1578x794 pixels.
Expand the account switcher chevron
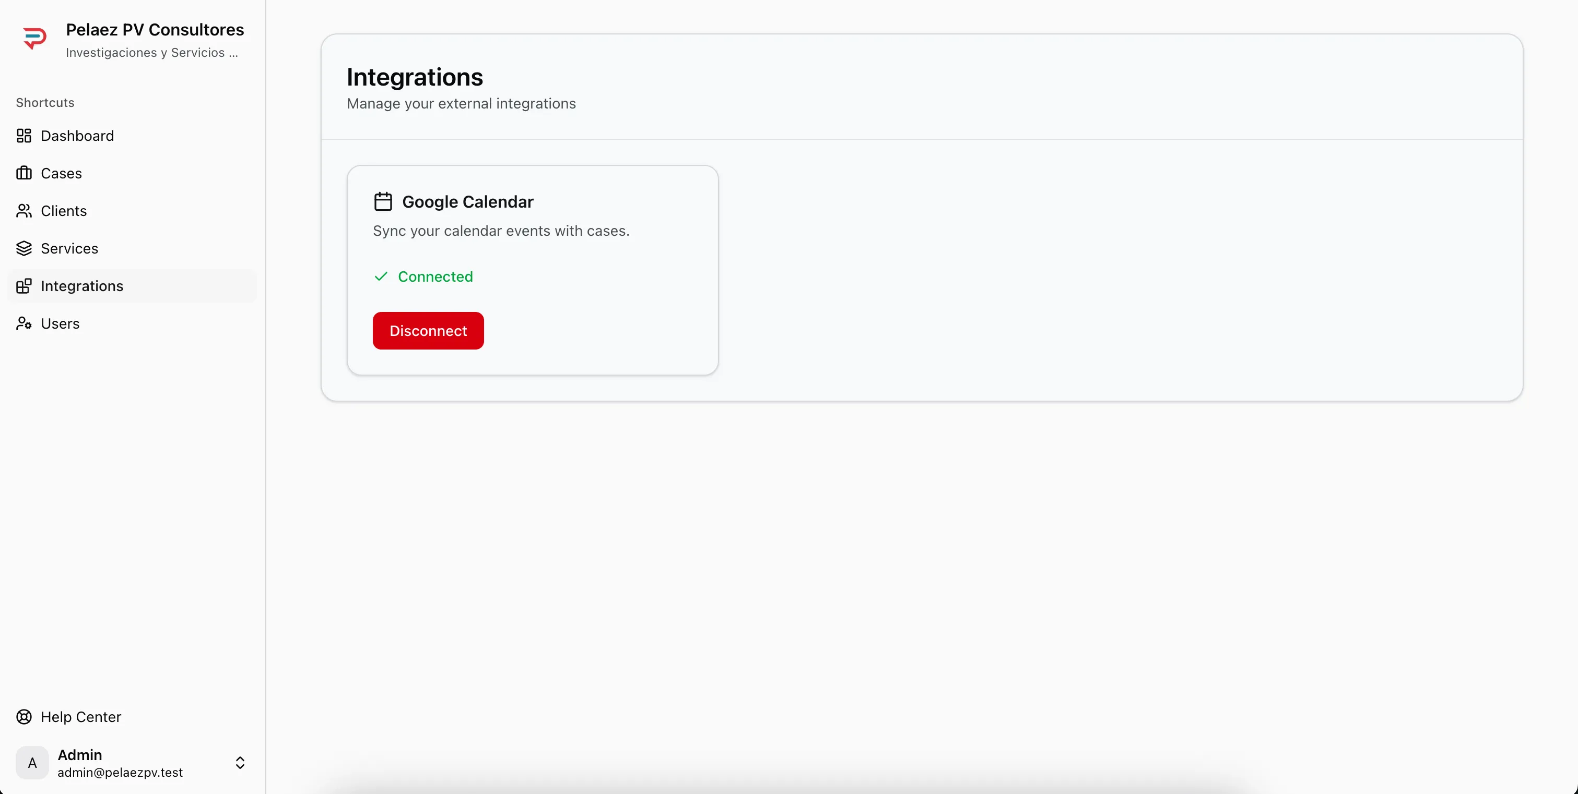click(x=240, y=762)
